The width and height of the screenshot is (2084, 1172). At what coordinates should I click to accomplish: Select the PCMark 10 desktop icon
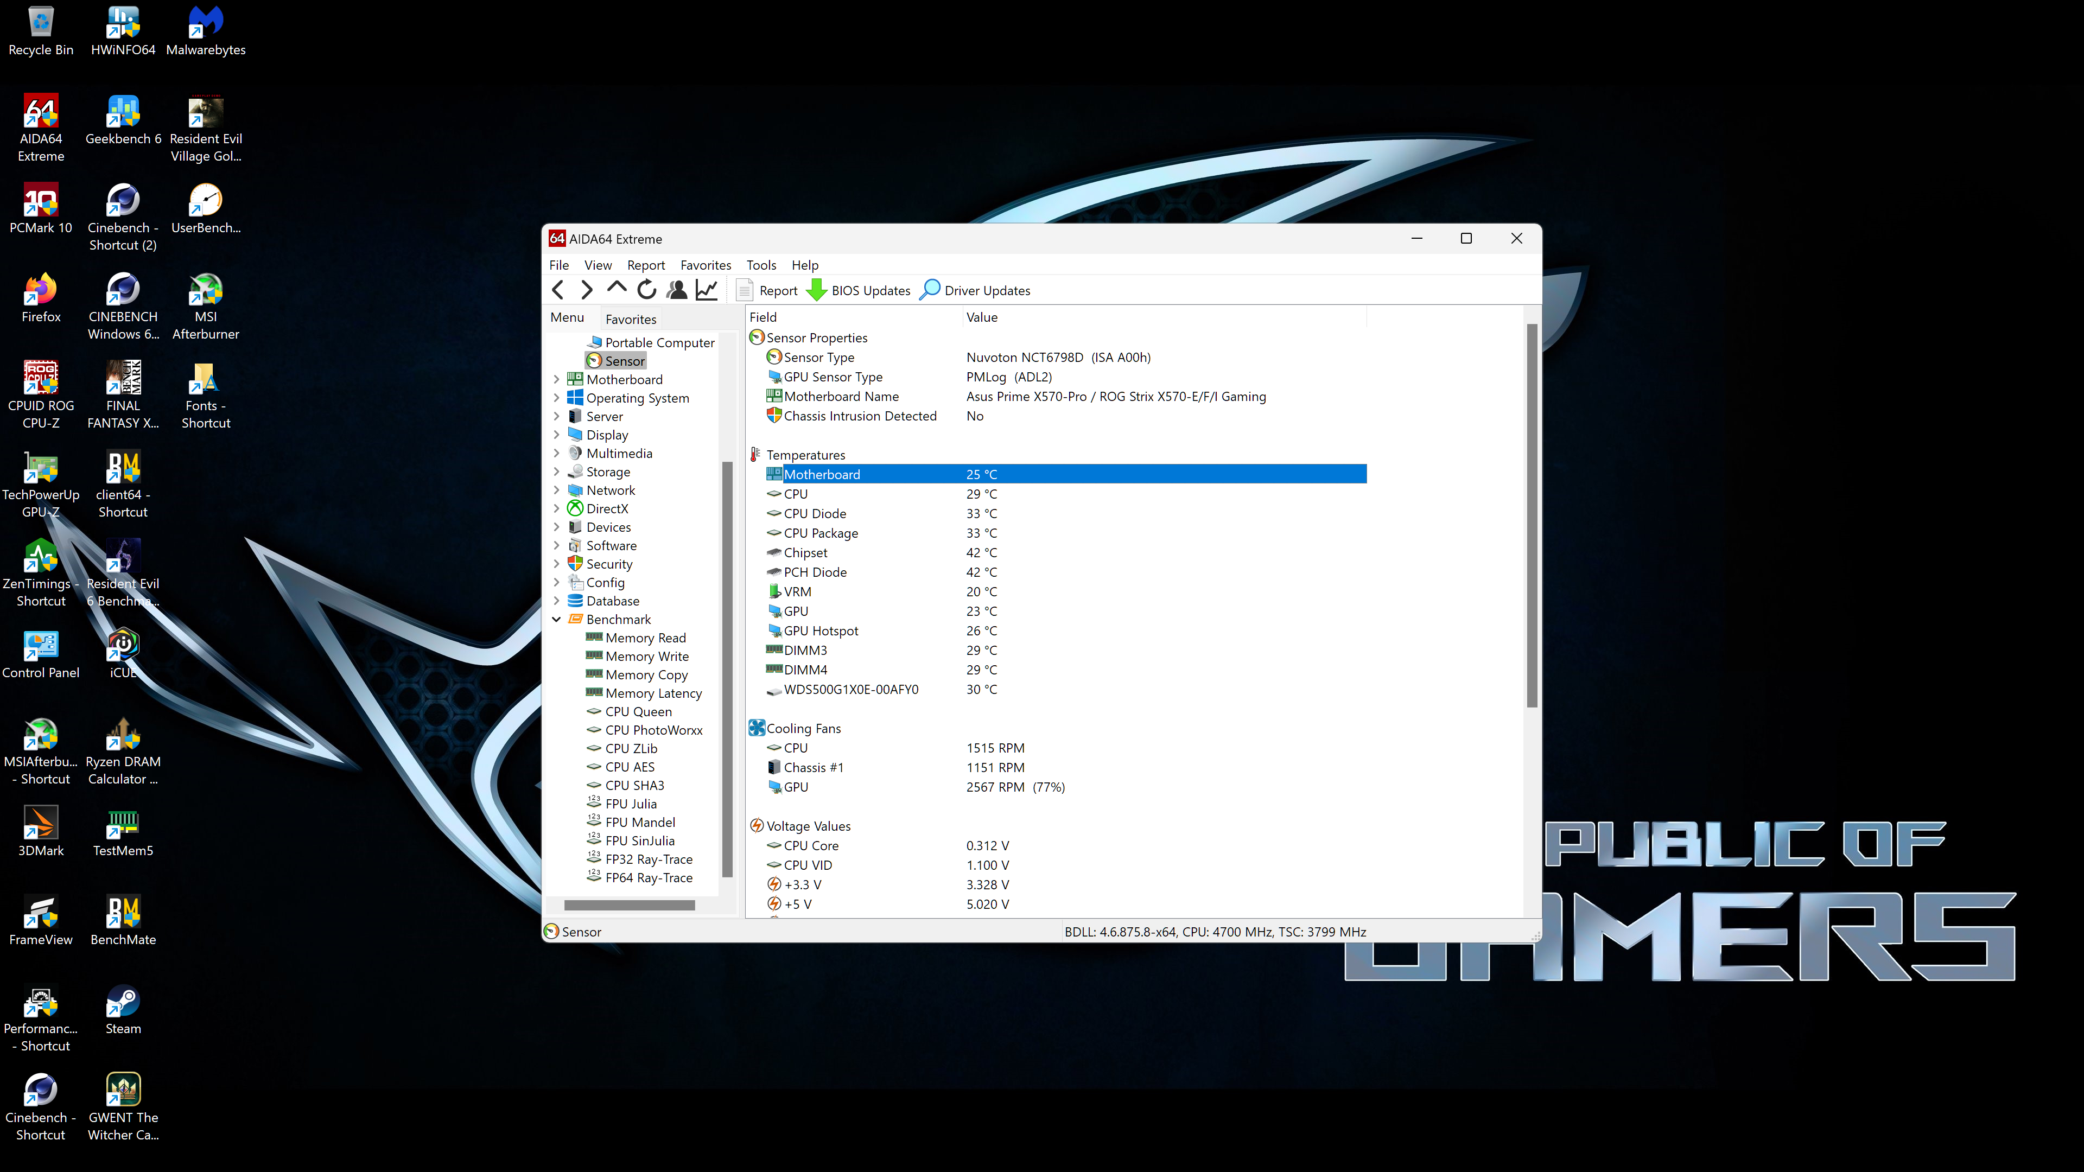click(41, 209)
